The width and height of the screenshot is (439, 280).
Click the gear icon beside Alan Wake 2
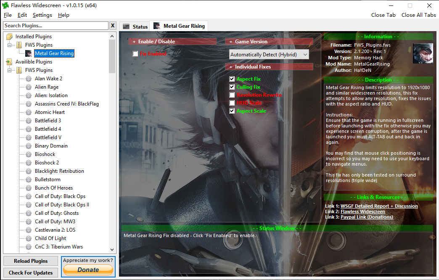[x=29, y=79]
